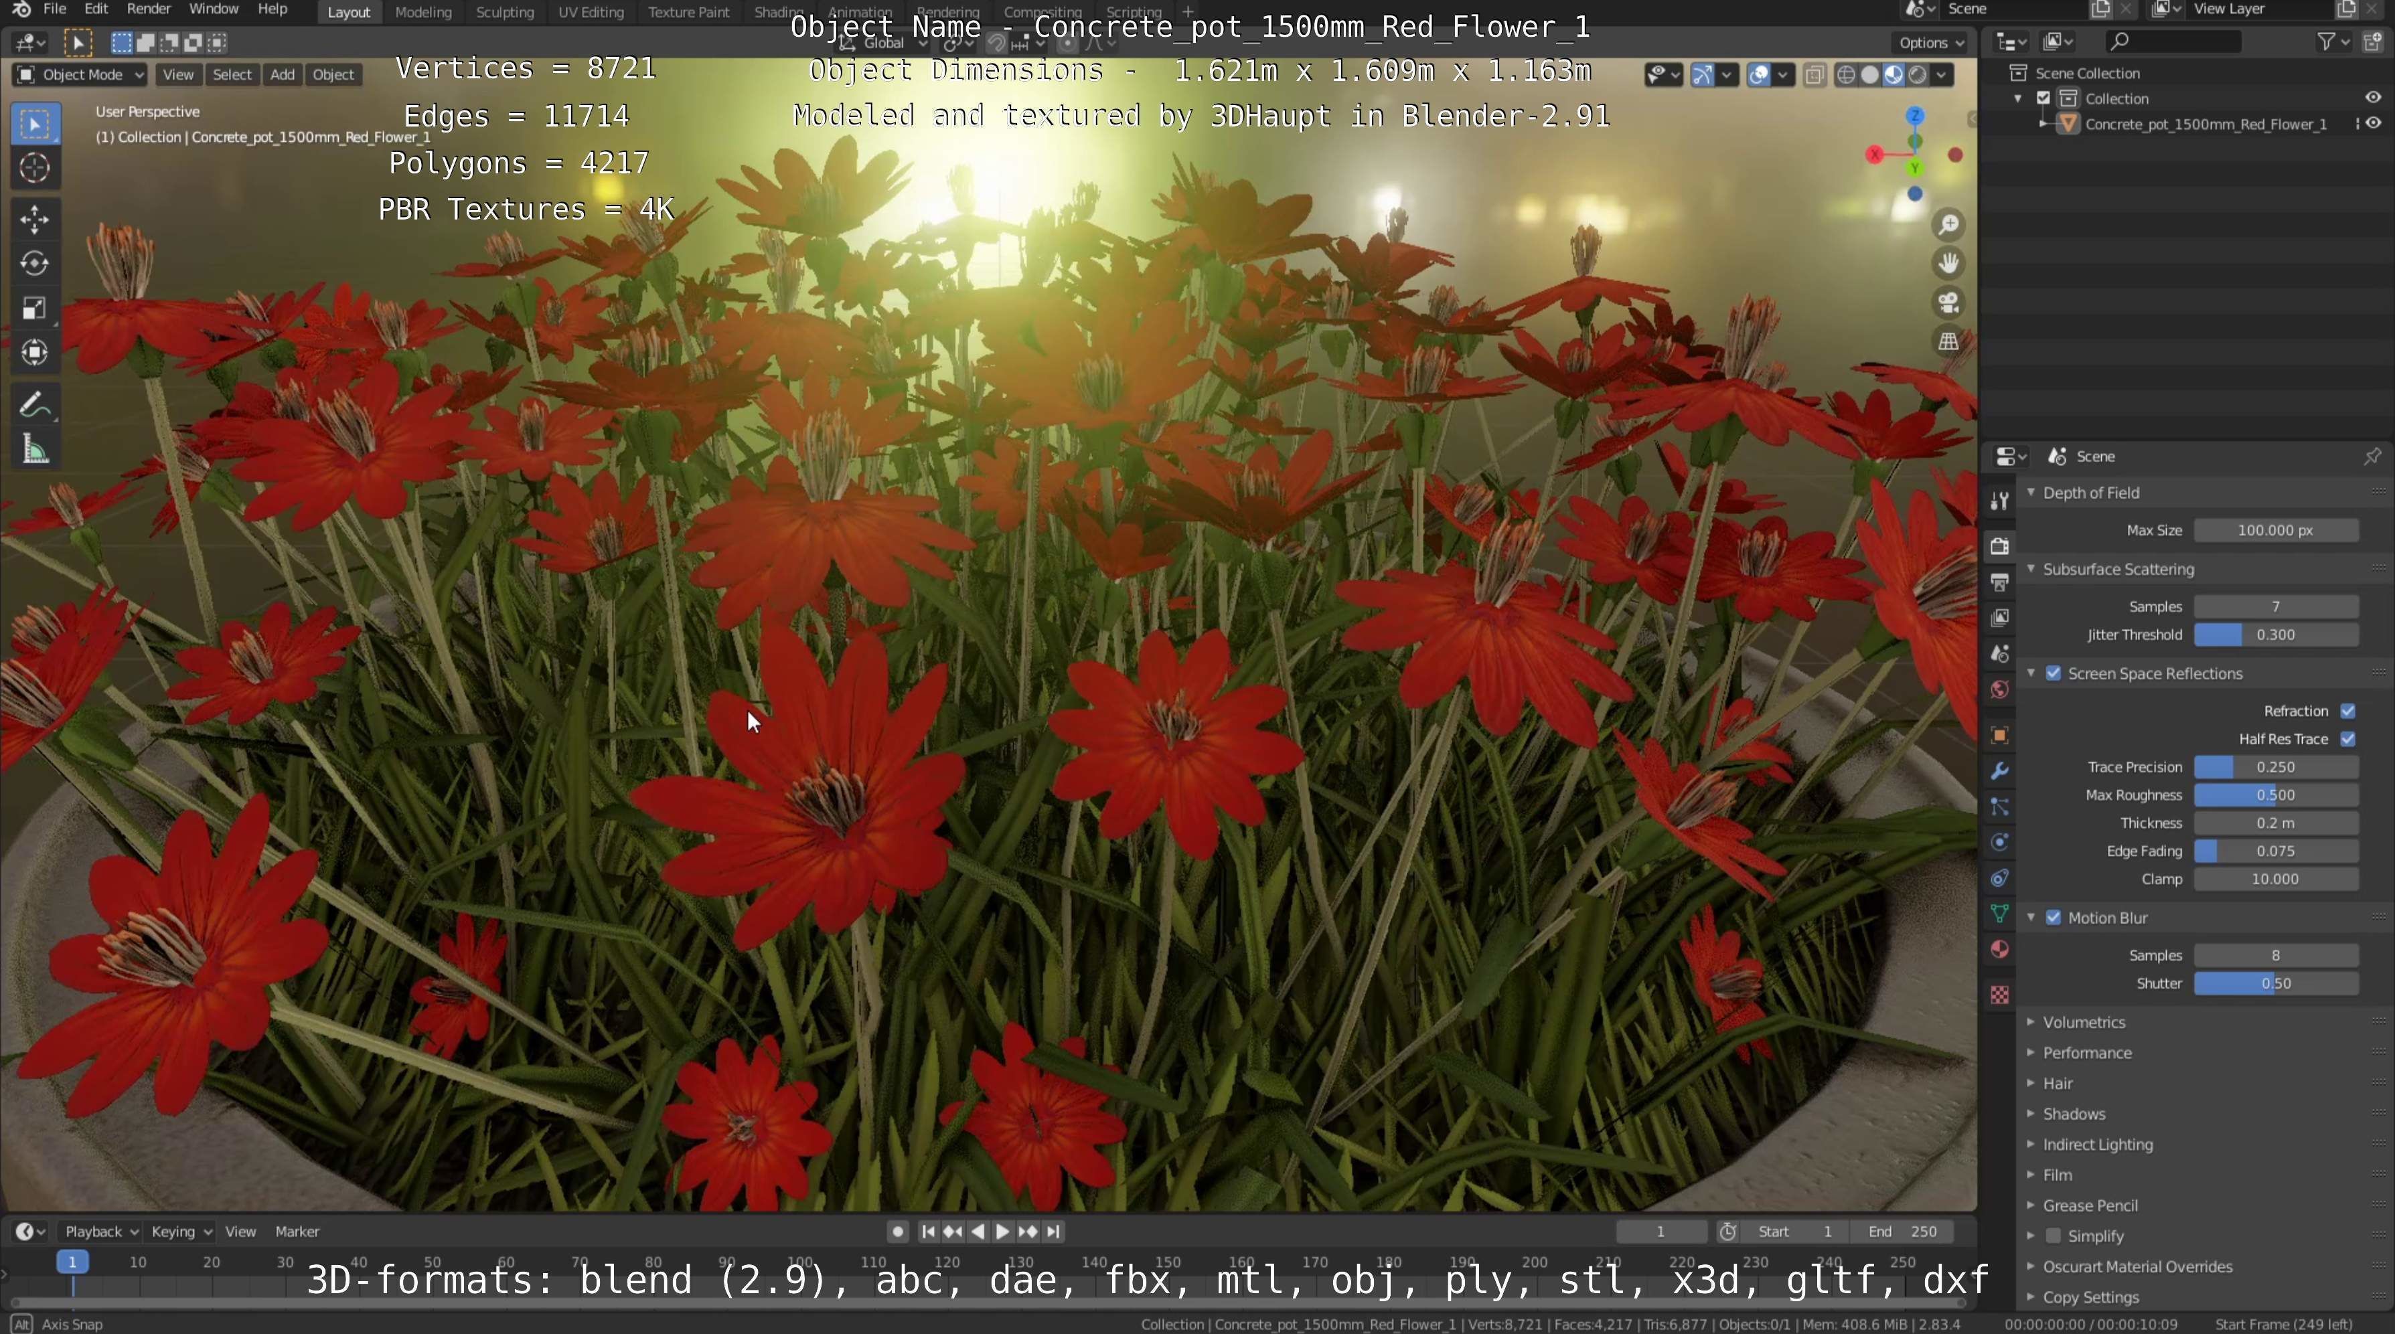The height and width of the screenshot is (1334, 2395).
Task: Select the Rotate tool
Action: 34,264
